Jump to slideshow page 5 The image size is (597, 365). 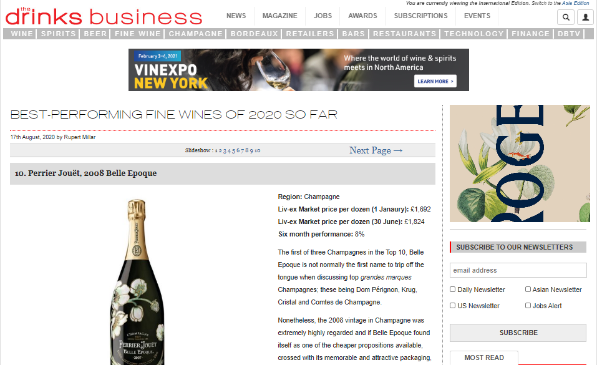233,150
